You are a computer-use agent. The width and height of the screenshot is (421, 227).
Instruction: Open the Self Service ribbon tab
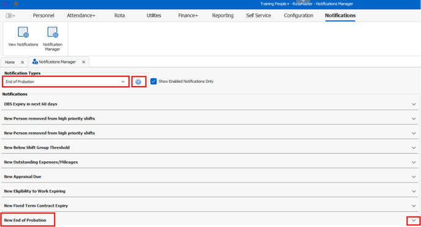tap(259, 15)
